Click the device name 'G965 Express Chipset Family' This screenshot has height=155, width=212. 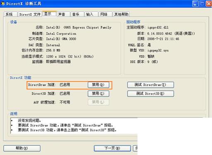point(87,27)
